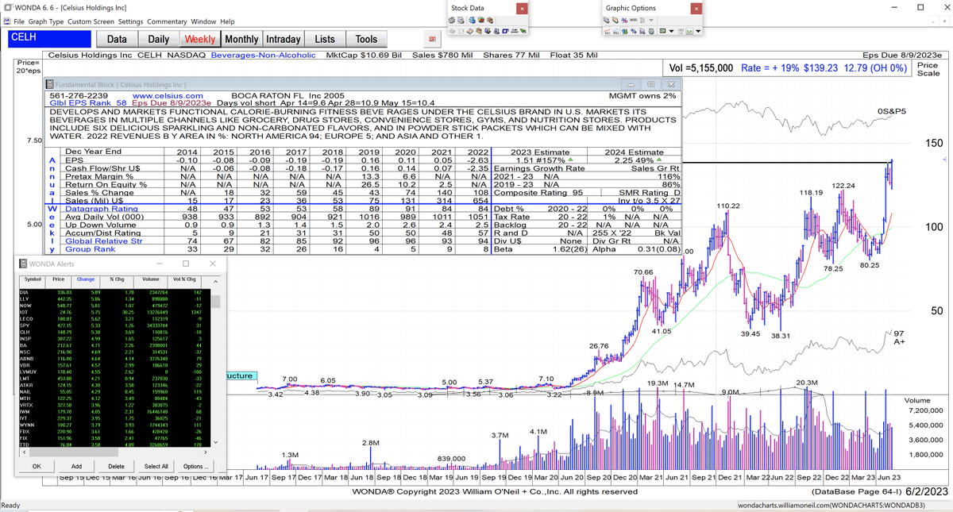Click the alerts horizontal scroll-left arrow
Viewport: 953px width, 512px height.
pos(23,453)
